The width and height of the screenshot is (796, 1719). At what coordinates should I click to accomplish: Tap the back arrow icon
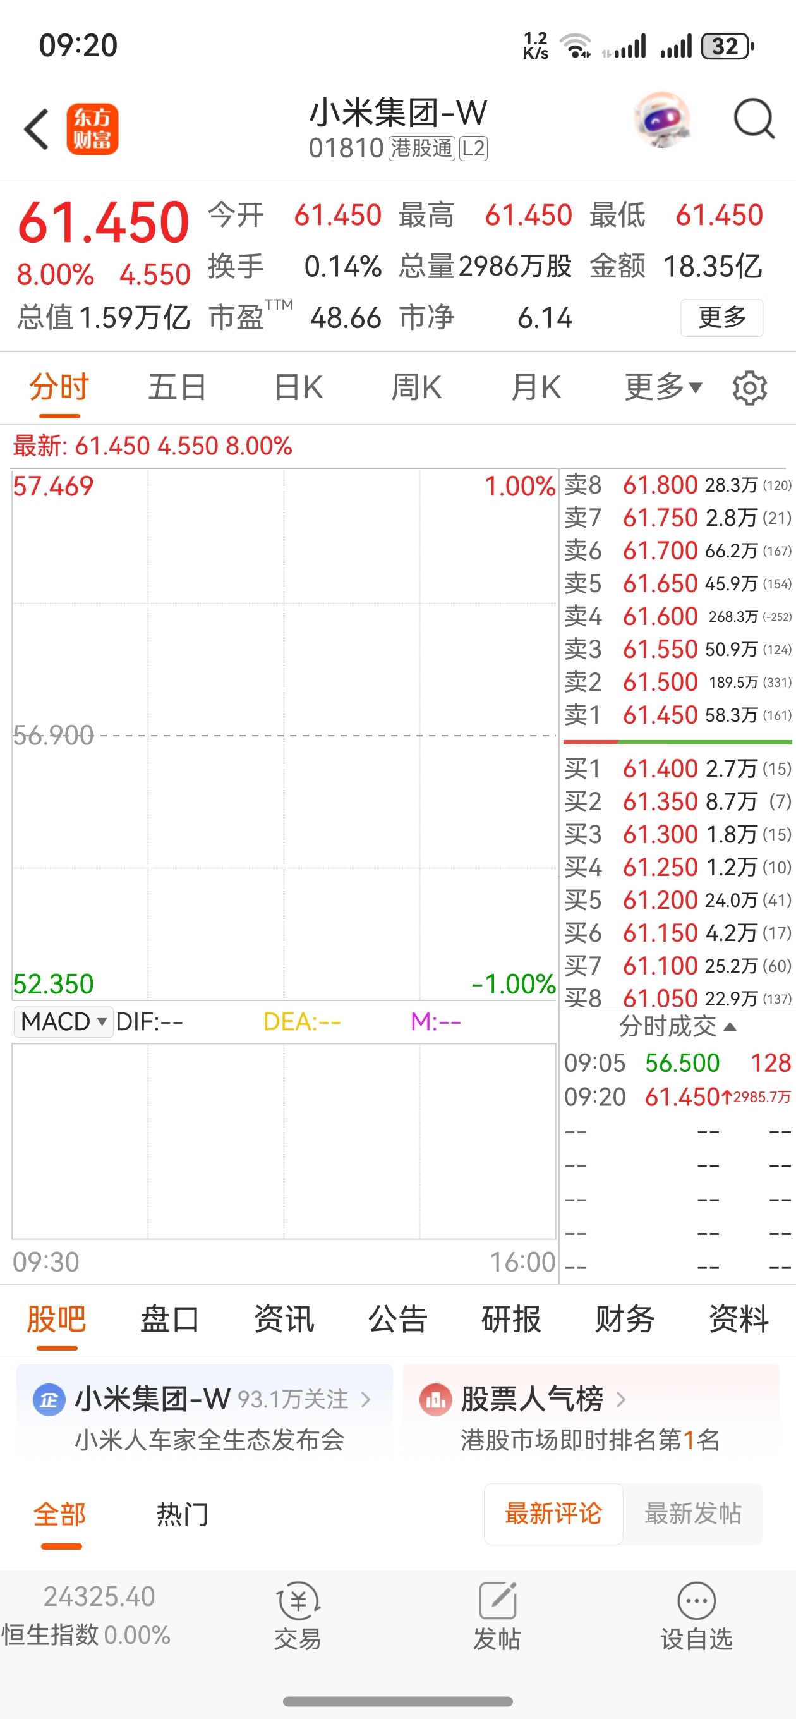pyautogui.click(x=37, y=129)
